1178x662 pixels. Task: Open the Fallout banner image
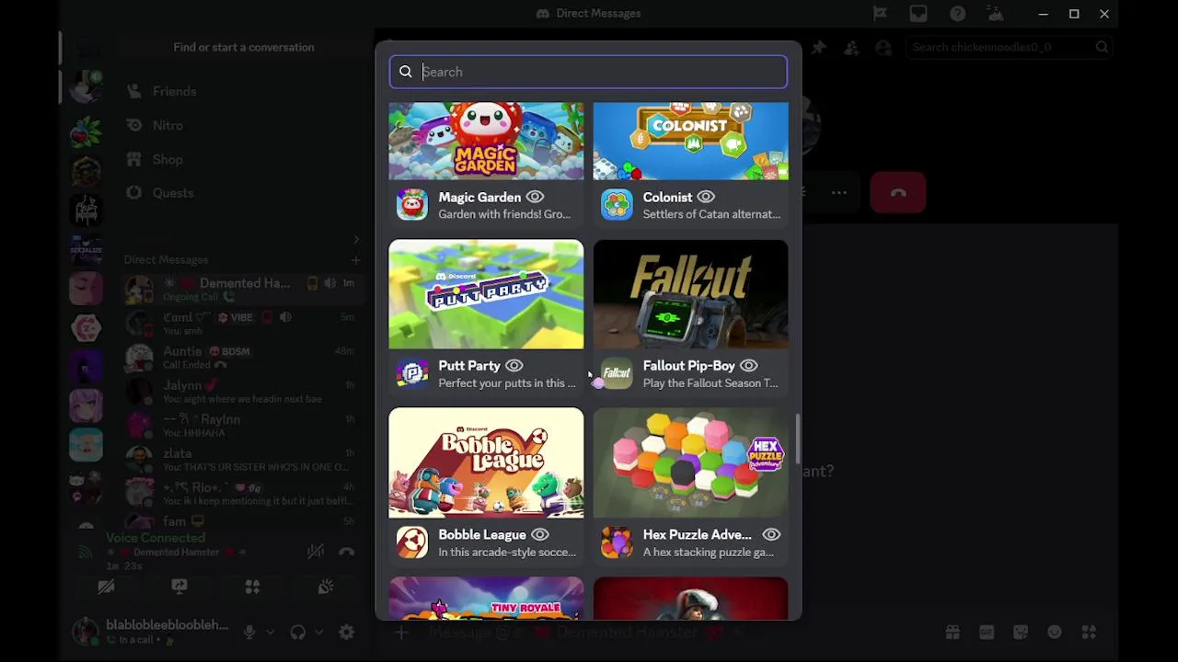[690, 294]
